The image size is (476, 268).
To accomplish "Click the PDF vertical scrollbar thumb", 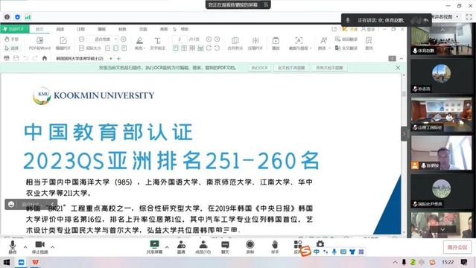I will pos(404,94).
